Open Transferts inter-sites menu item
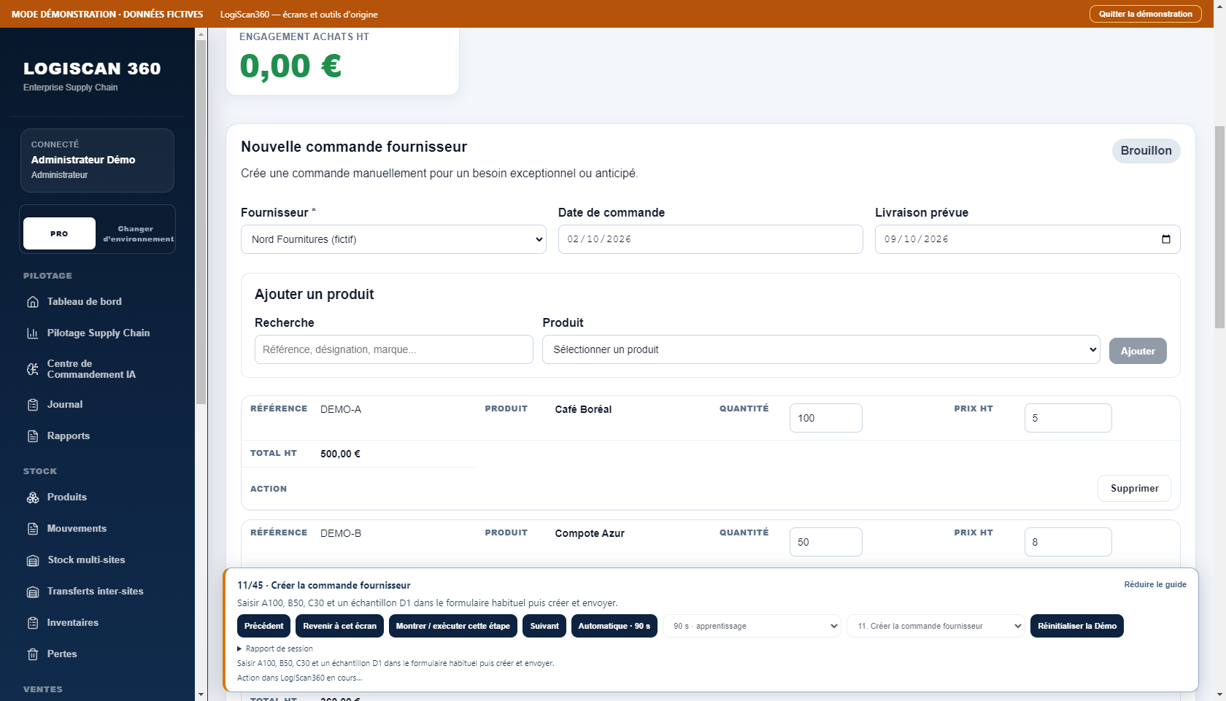The width and height of the screenshot is (1226, 701). click(x=95, y=592)
